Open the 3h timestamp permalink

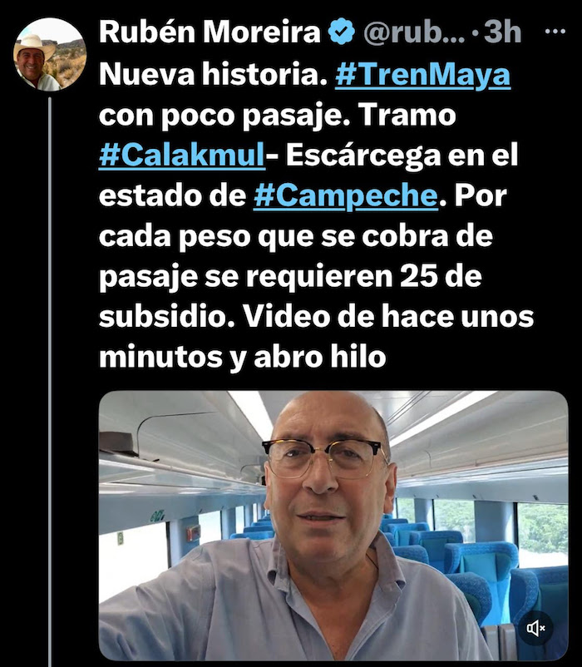tap(502, 32)
